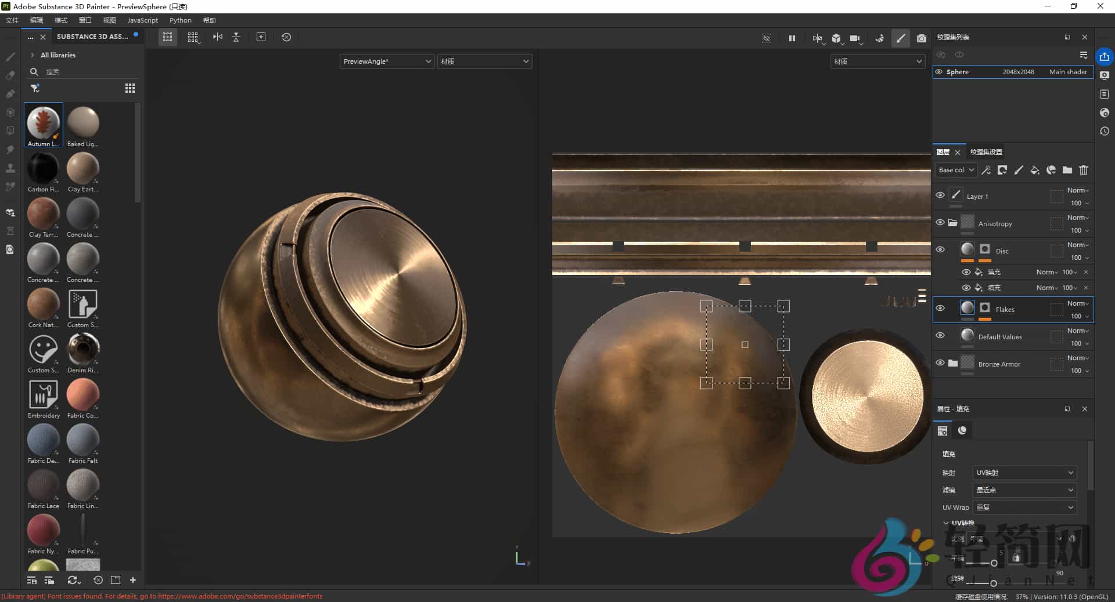Select the Eraser tool
1115x602 pixels.
[x=10, y=75]
